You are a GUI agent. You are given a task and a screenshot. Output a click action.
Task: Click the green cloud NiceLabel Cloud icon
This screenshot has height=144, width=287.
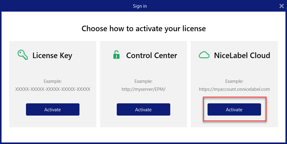click(x=204, y=55)
